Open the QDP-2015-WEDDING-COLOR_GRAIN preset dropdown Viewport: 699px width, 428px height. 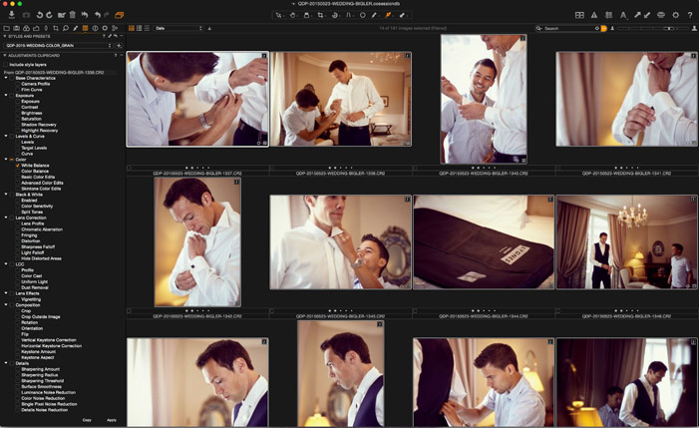[58, 45]
